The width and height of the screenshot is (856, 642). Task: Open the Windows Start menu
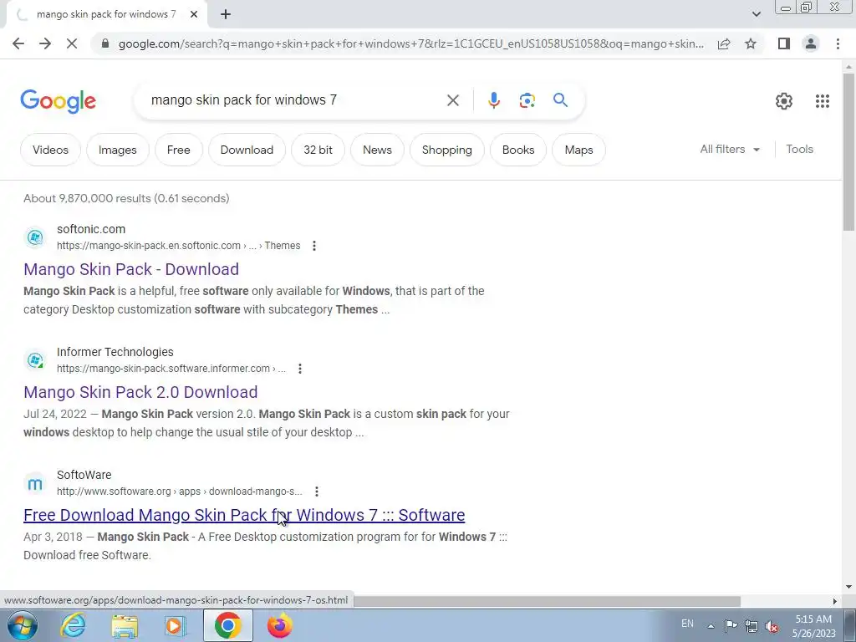[22, 625]
